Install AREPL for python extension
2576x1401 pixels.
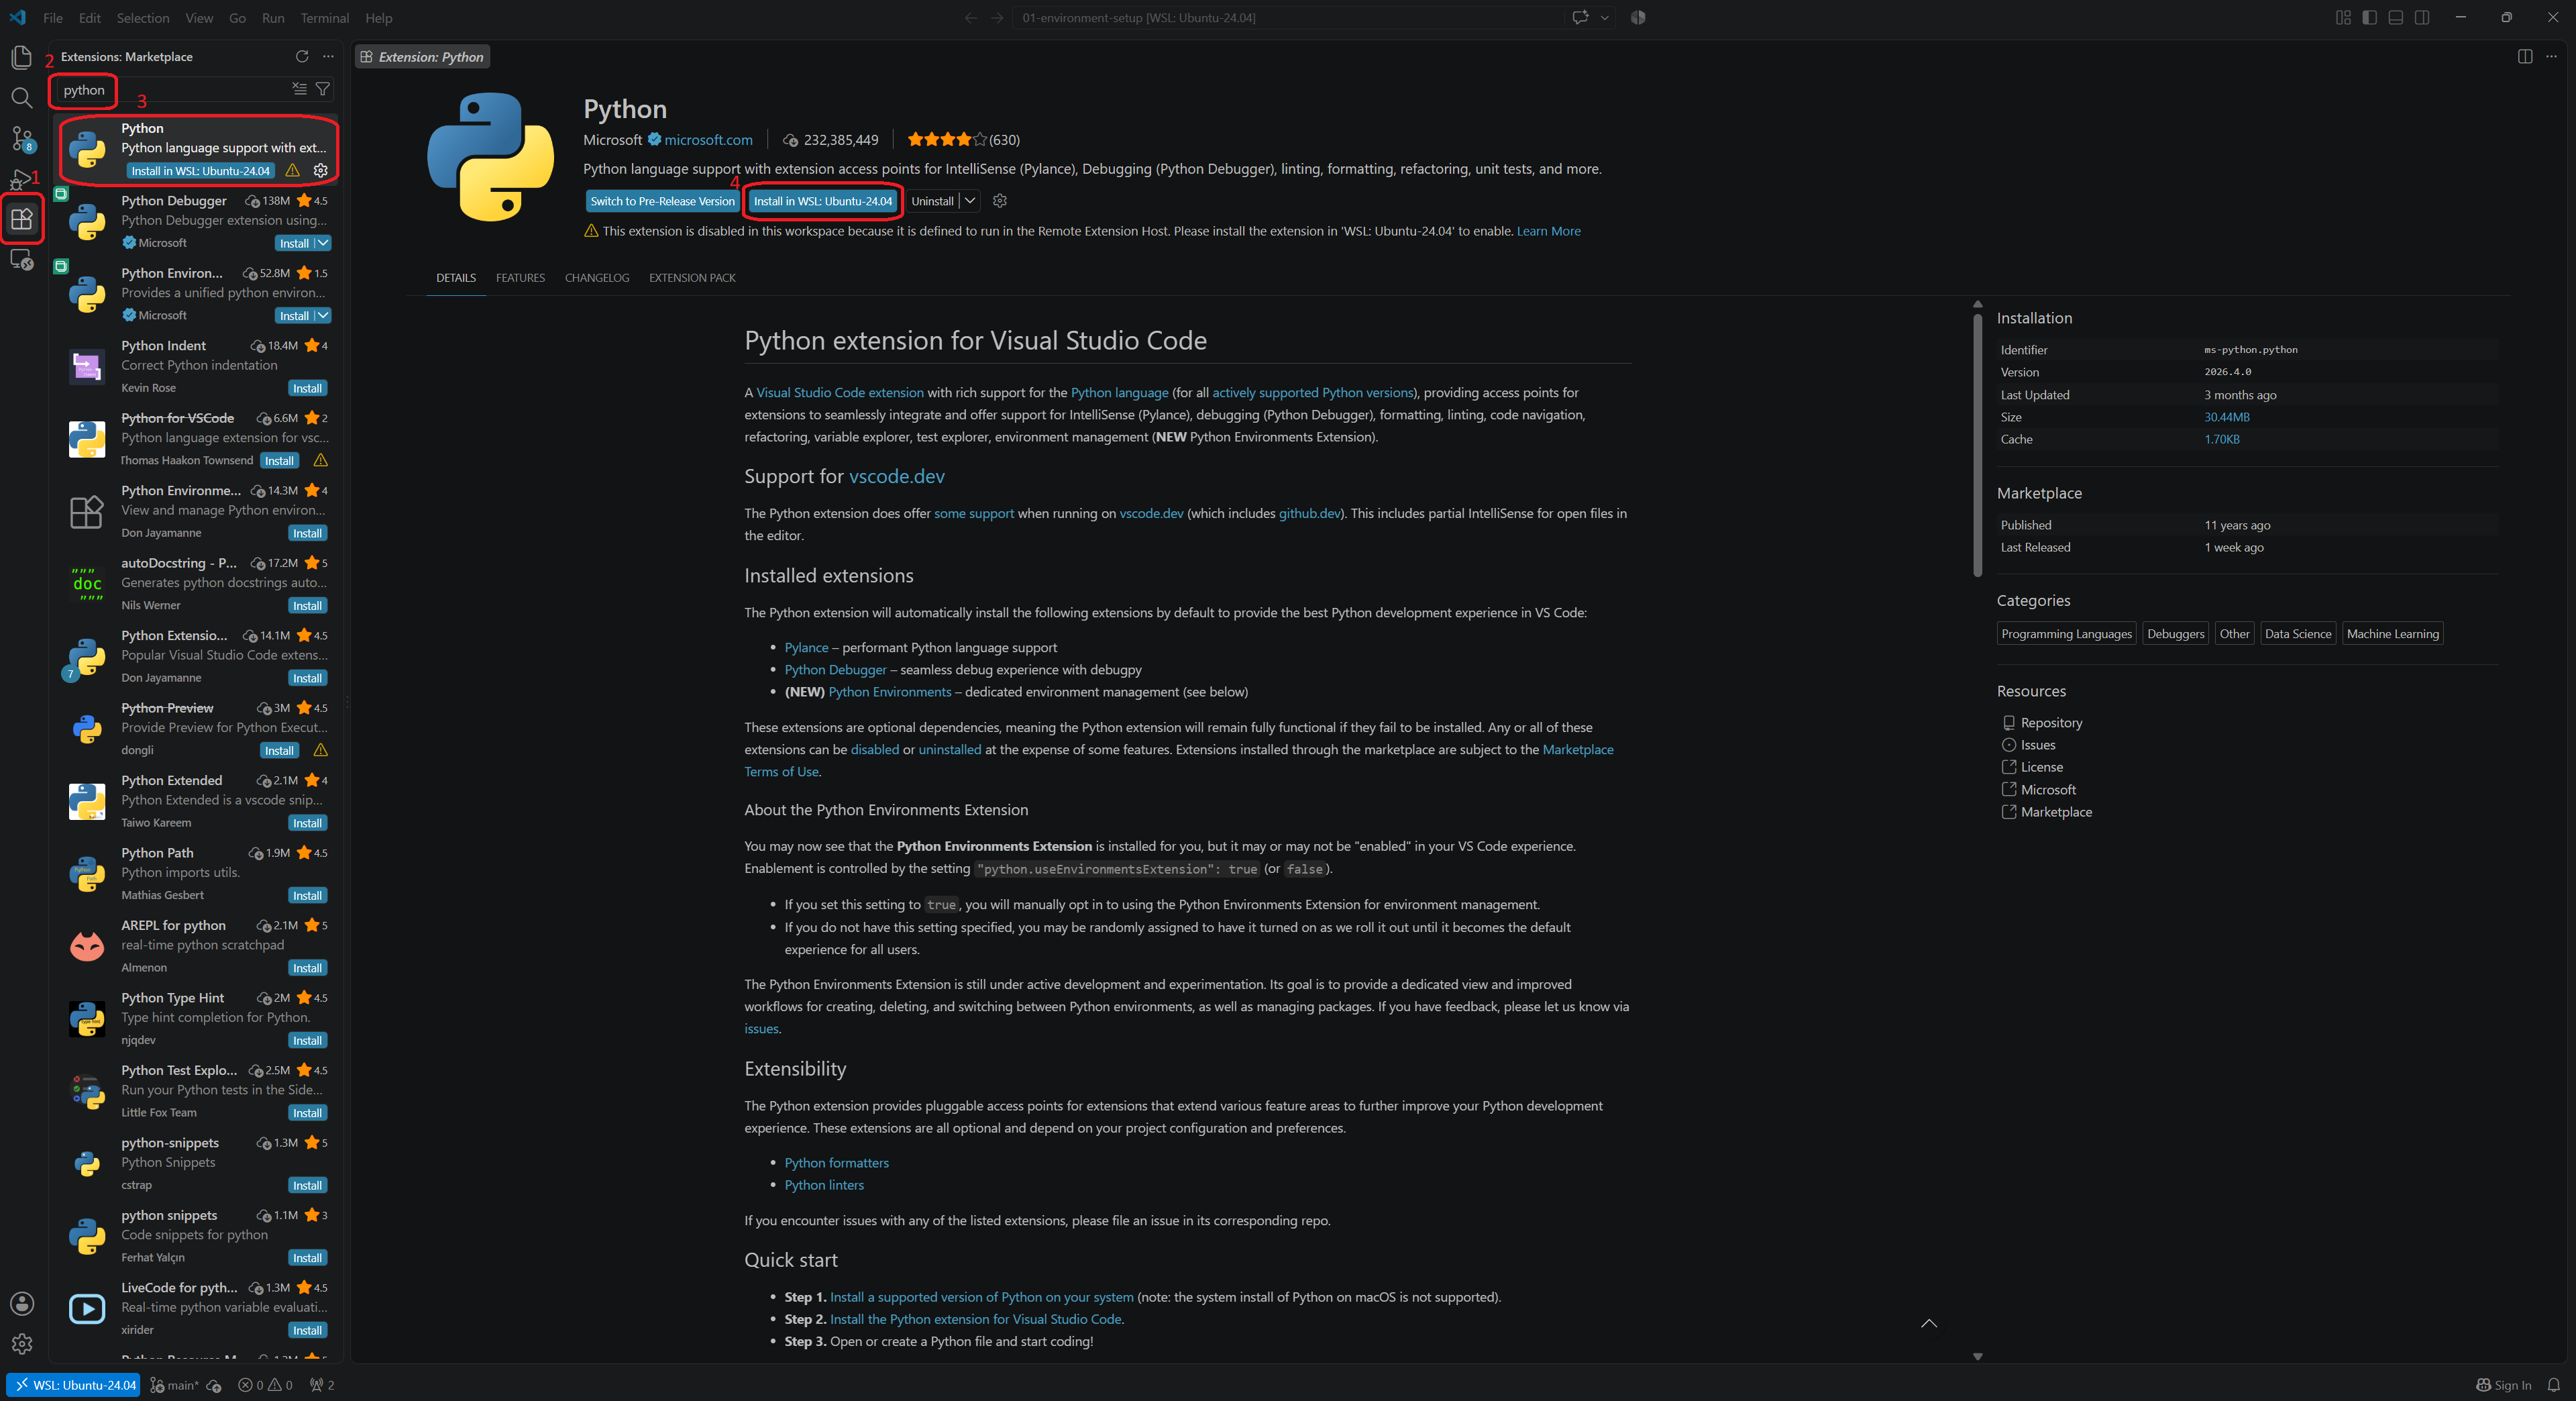tap(307, 968)
